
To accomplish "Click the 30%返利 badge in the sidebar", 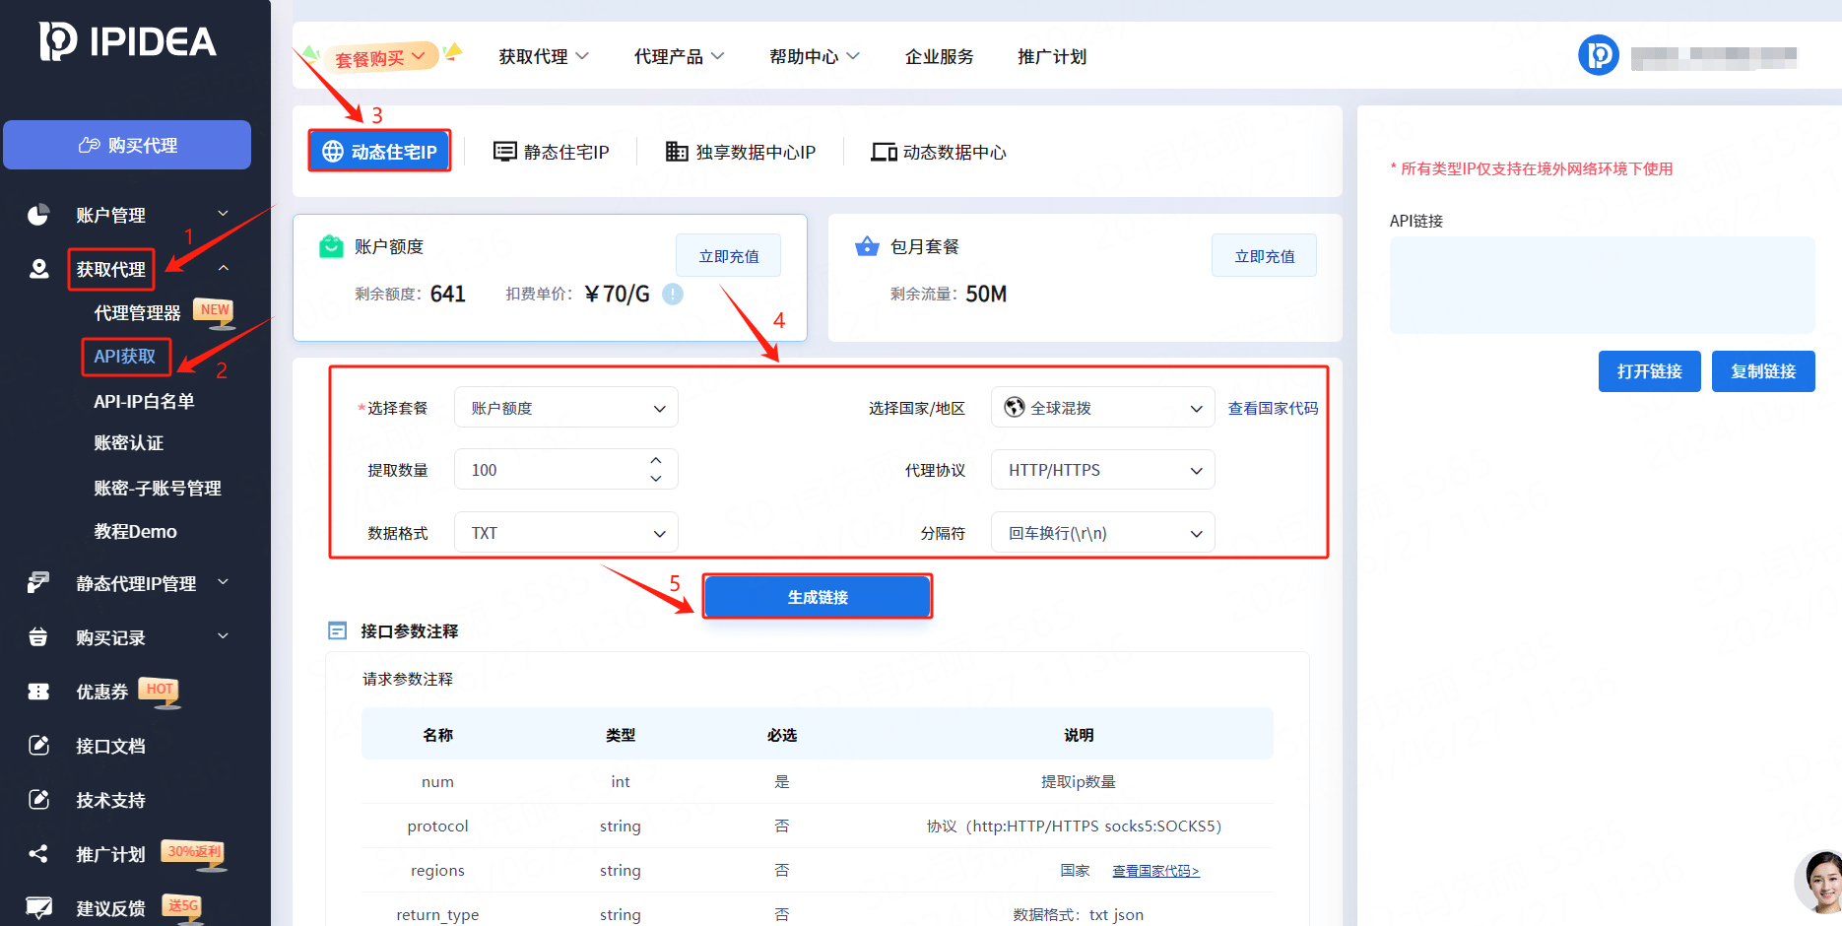I will point(194,853).
